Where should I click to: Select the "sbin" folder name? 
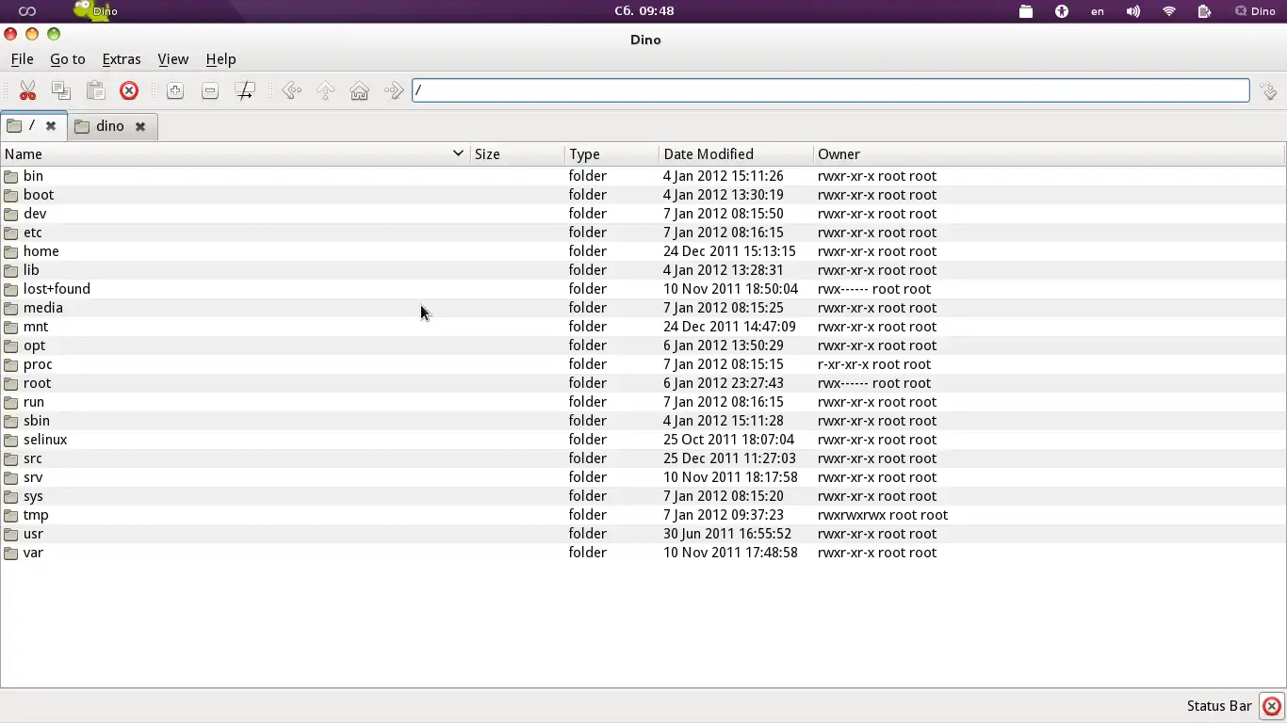click(x=37, y=421)
